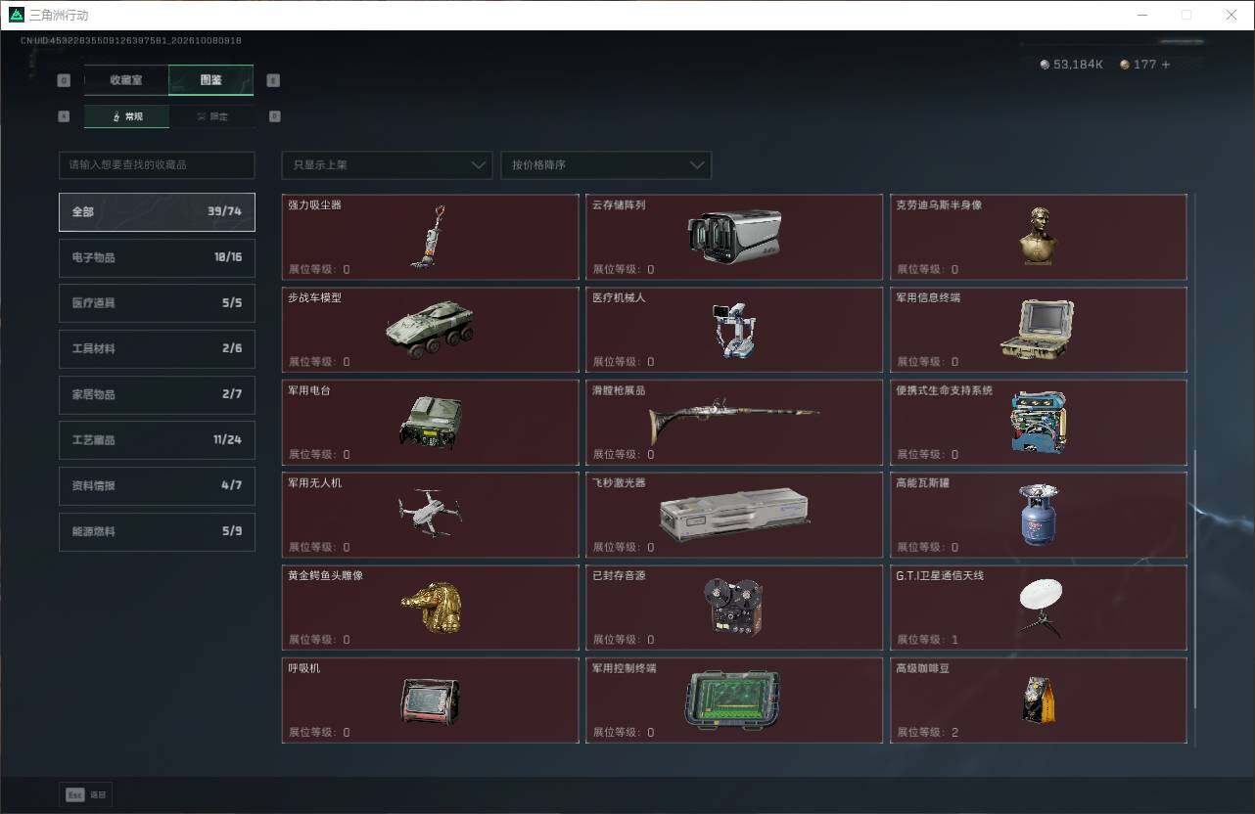Choose the 军用无人机 drone icon
This screenshot has height=814, width=1255.
tap(430, 513)
